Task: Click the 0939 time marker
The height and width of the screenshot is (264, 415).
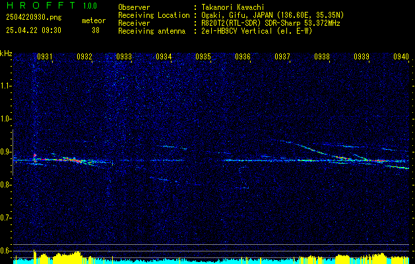Action: point(362,57)
